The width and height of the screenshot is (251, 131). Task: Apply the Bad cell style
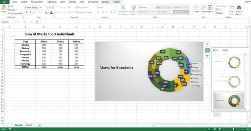pos(164,8)
